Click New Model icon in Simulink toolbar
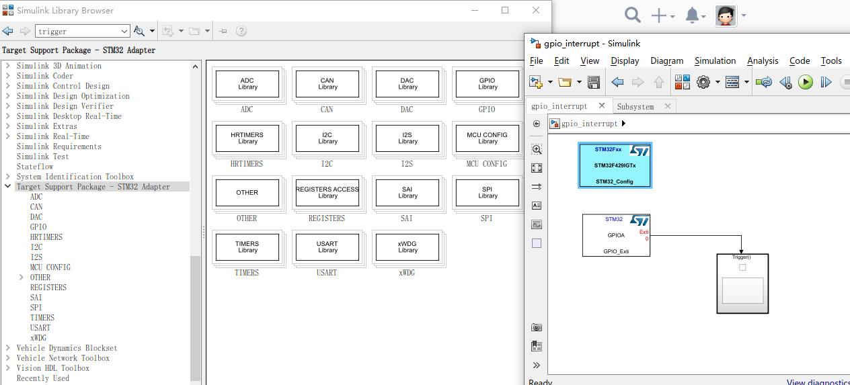This screenshot has height=385, width=850. pos(537,82)
